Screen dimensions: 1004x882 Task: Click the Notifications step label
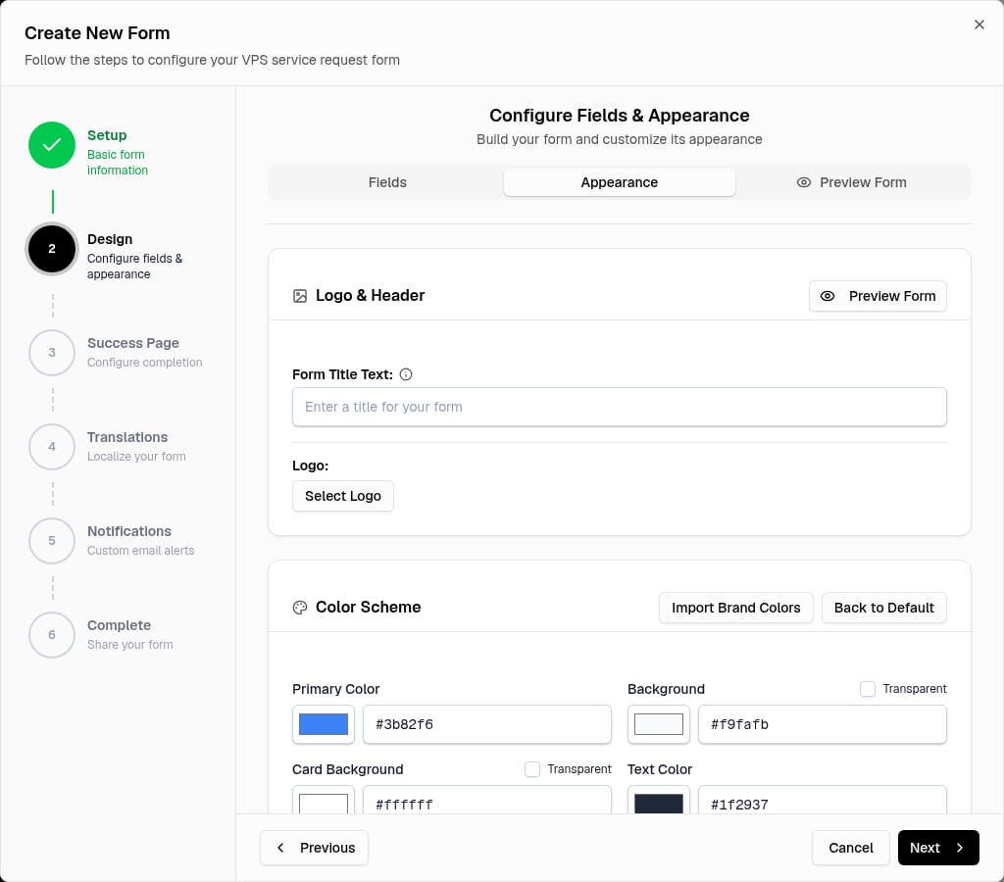pos(129,531)
